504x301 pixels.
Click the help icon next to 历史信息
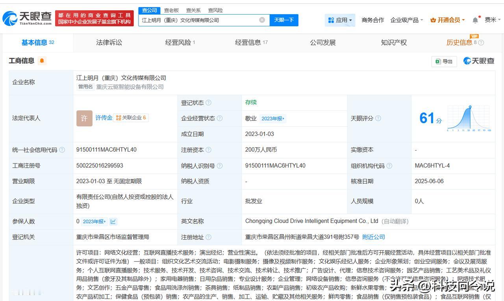coord(481,43)
